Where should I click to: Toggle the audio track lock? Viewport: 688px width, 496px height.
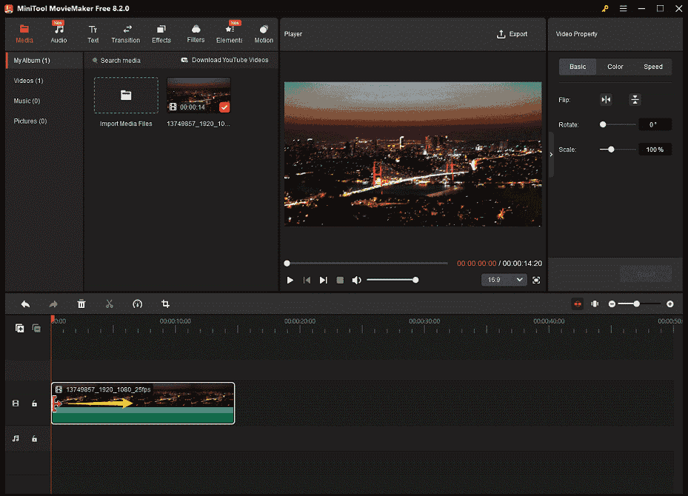[34, 438]
